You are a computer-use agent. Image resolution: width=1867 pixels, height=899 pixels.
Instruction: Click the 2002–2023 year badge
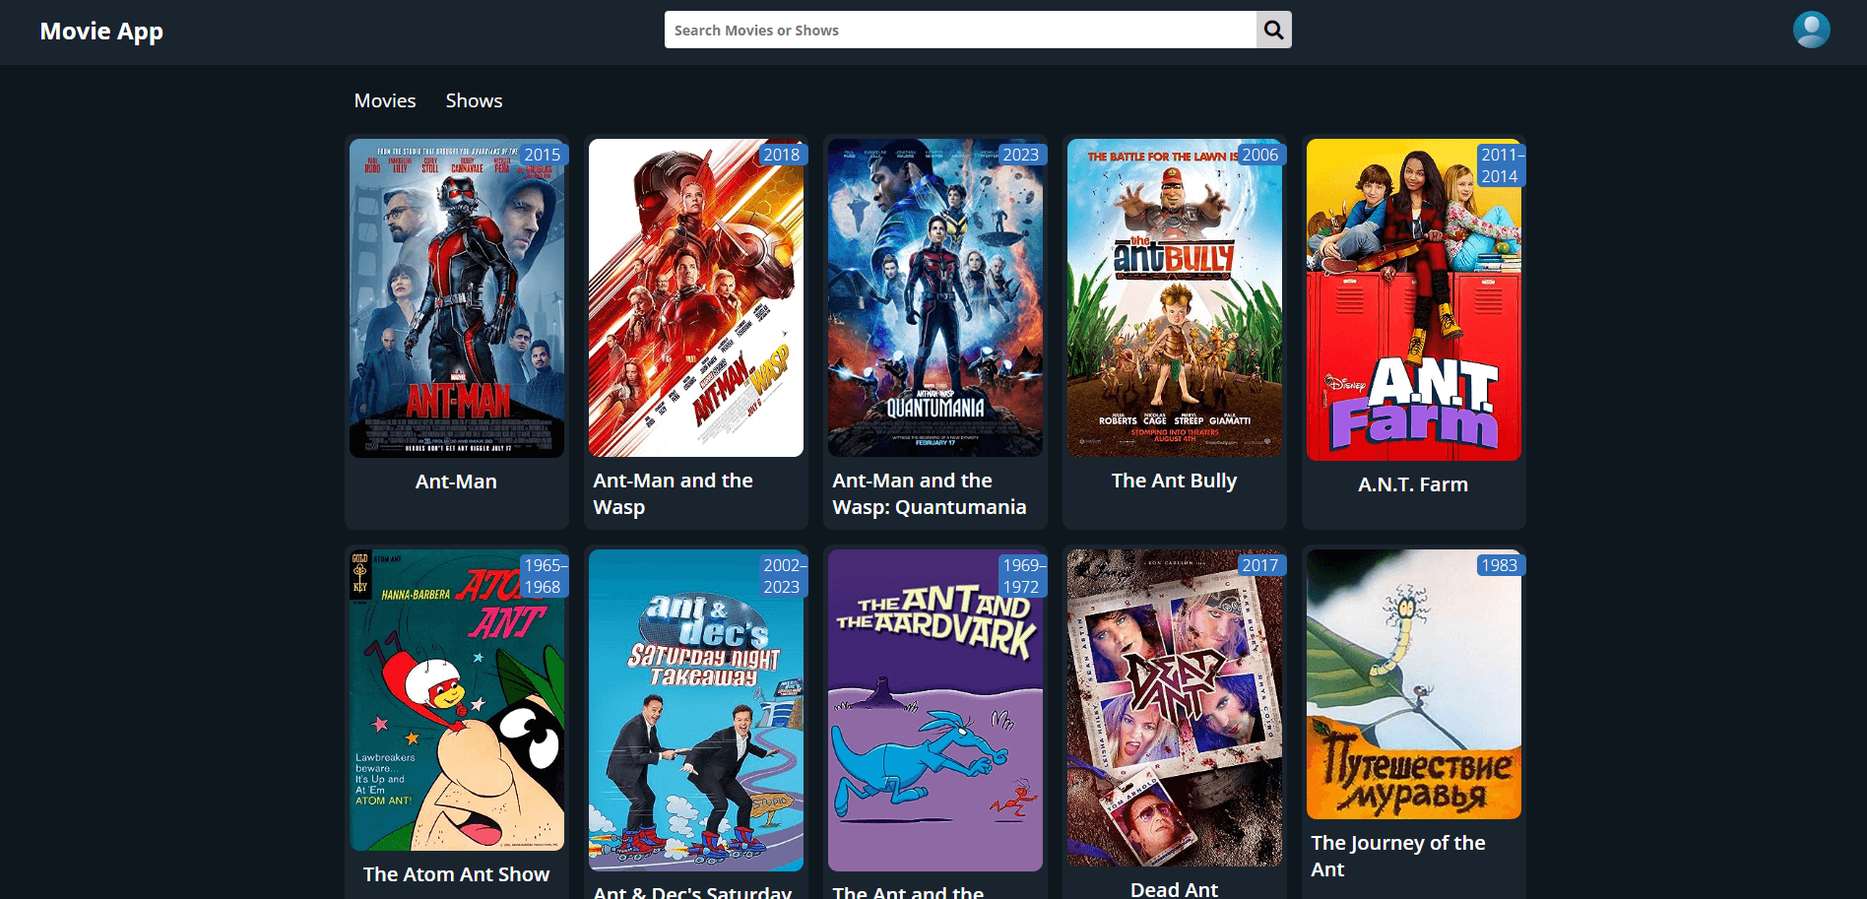click(784, 576)
